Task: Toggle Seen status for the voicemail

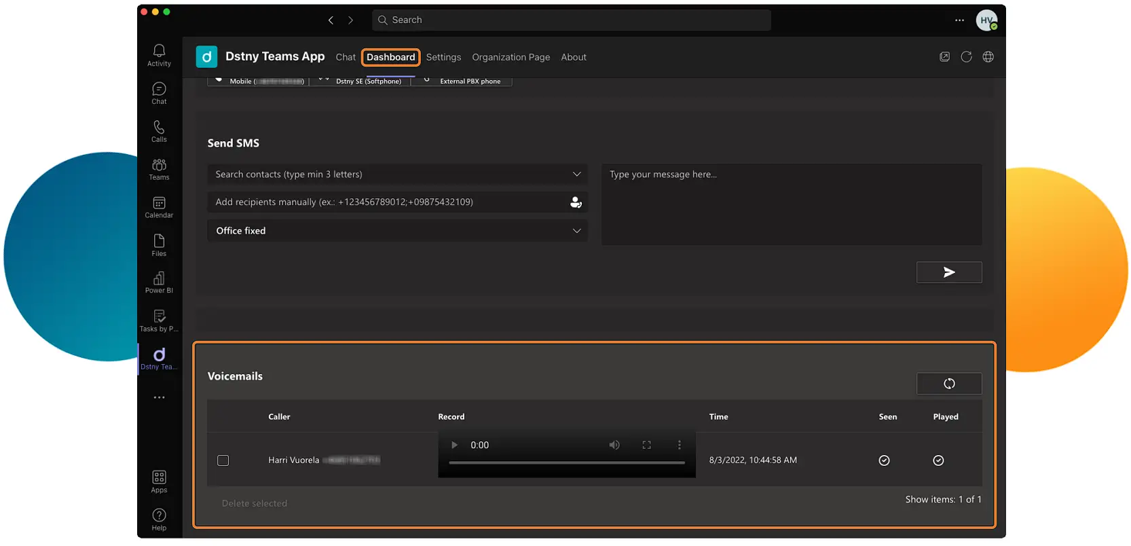Action: tap(884, 460)
